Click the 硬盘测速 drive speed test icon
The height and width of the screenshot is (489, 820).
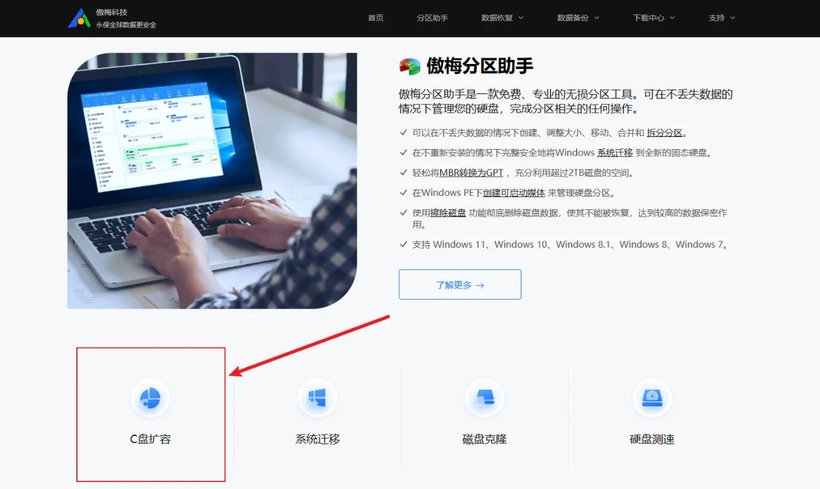coord(652,397)
